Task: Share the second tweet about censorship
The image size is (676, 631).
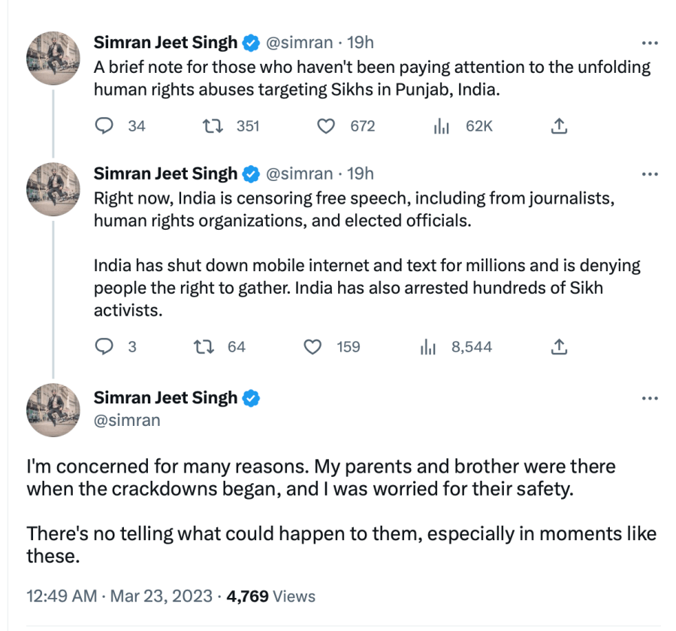Action: (x=558, y=346)
